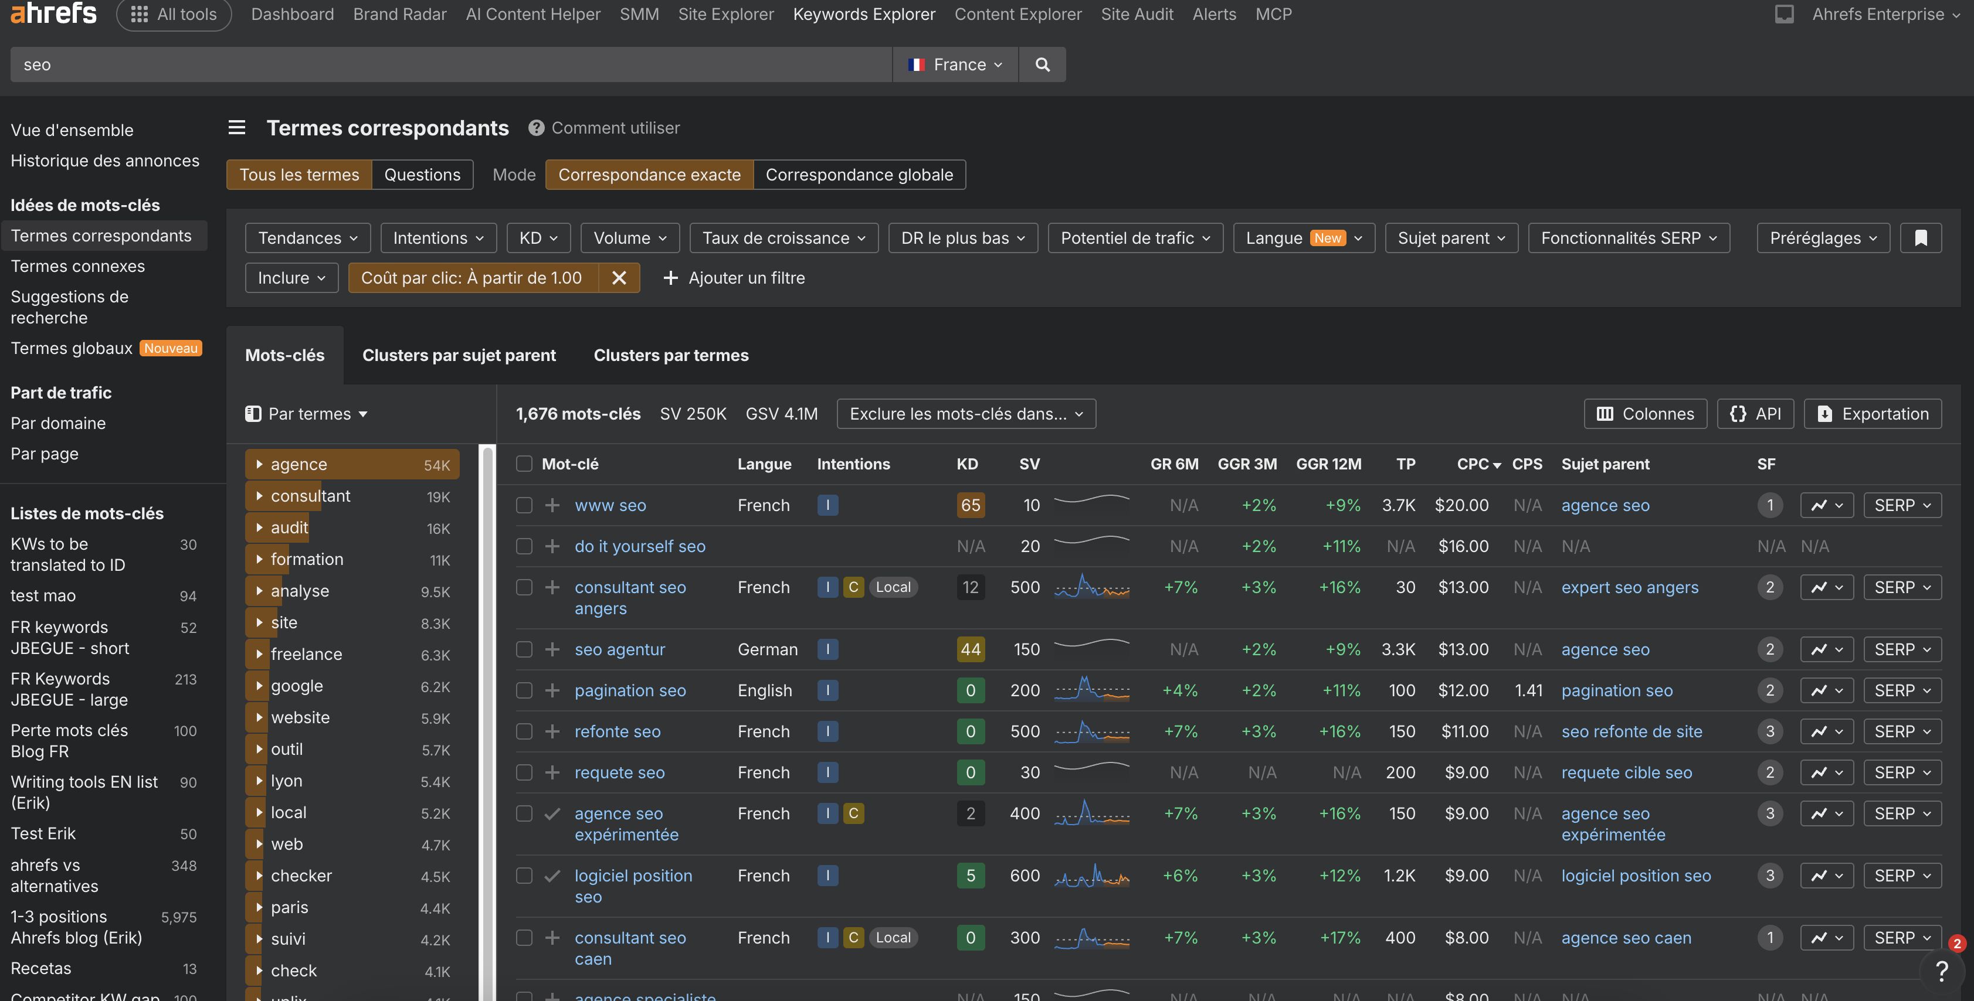This screenshot has width=1974, height=1001.
Task: Open the Intentions filter dropdown
Action: coord(437,237)
